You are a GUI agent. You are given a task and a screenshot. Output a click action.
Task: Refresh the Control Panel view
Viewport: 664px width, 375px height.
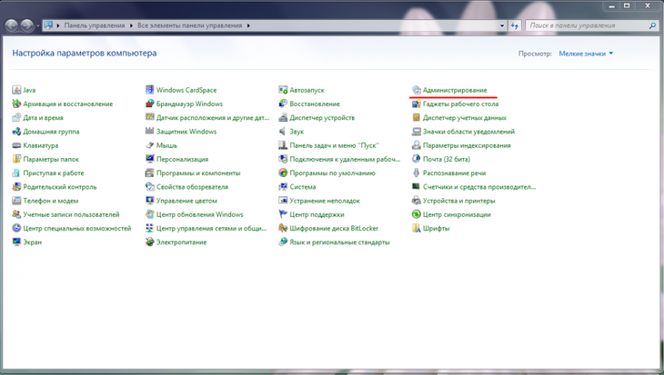[x=515, y=25]
